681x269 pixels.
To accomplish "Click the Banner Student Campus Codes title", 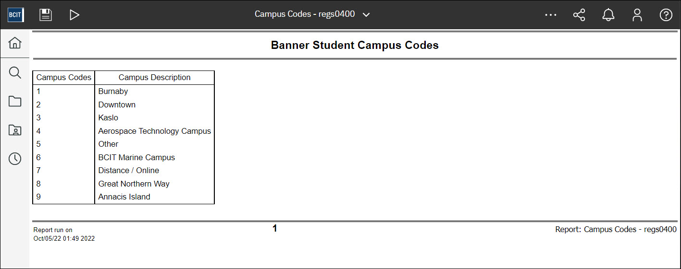I will tap(355, 46).
